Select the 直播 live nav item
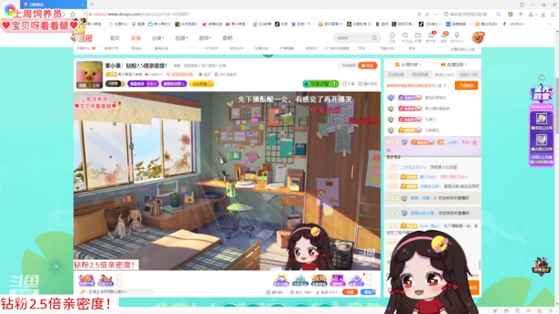559x314 pixels. (136, 38)
